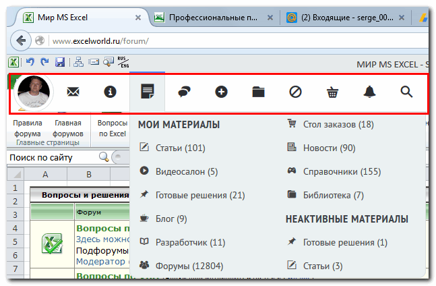
Task: Click the Модератор link in forum row
Action: (100, 262)
